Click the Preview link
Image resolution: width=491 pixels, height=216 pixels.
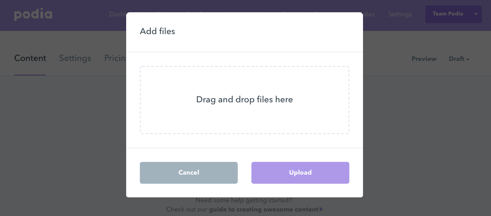pyautogui.click(x=424, y=59)
